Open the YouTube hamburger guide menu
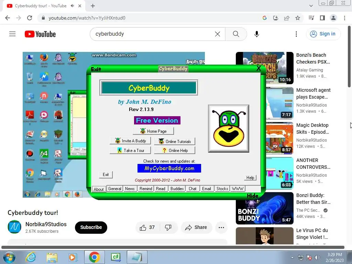 pyautogui.click(x=12, y=34)
